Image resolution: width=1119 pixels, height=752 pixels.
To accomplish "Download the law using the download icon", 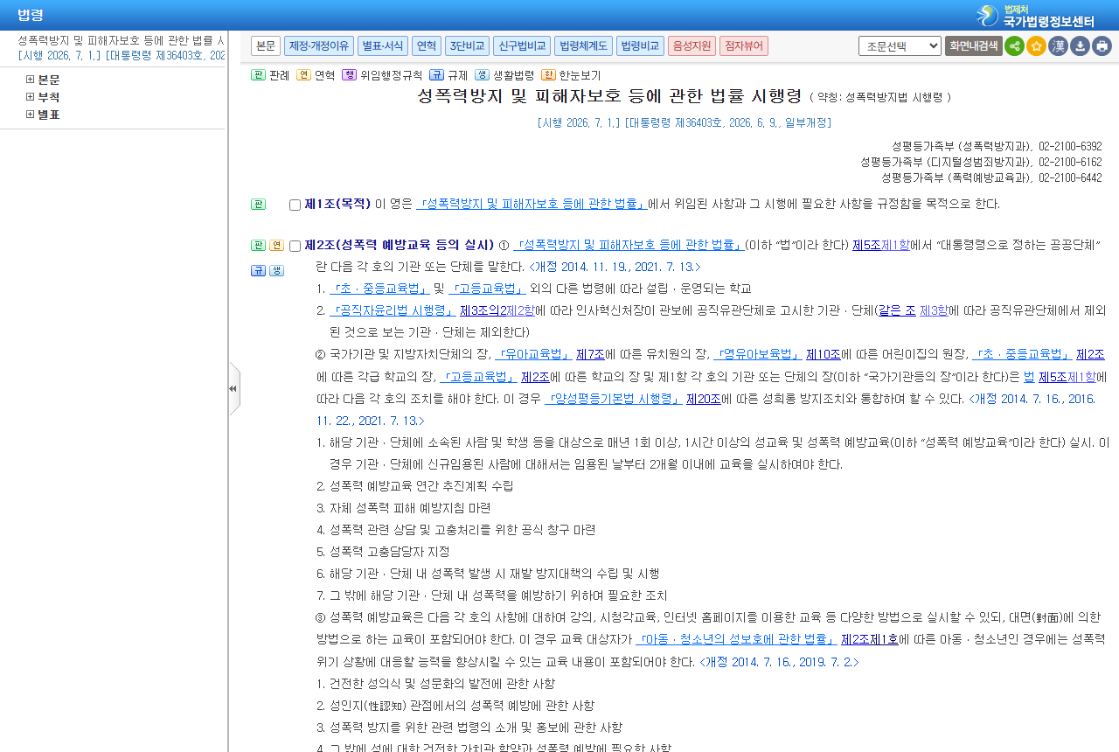I will click(x=1080, y=45).
